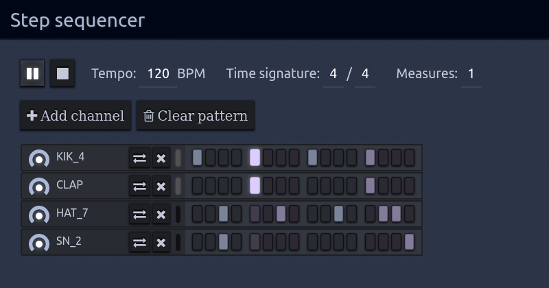Toggle the third step of HAT_7

[223, 214]
